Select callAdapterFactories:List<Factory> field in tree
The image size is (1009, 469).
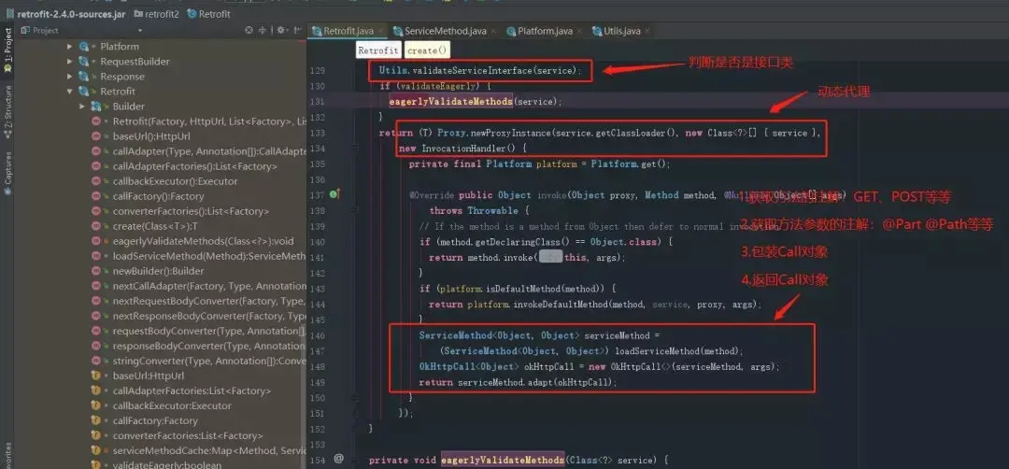point(192,391)
